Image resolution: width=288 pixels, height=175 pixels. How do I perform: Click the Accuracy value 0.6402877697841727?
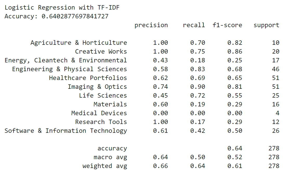[x=75, y=16]
